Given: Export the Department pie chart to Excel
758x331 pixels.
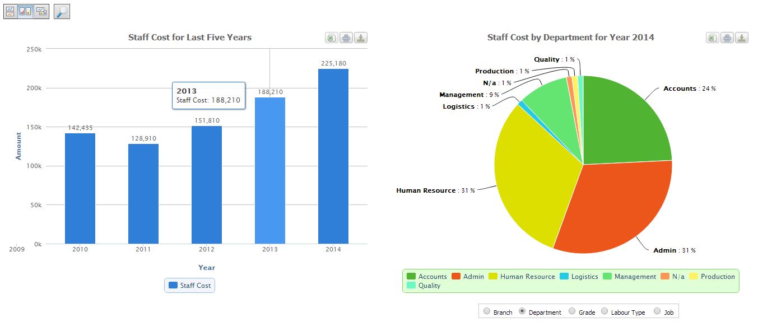Looking at the screenshot, I should [x=713, y=38].
